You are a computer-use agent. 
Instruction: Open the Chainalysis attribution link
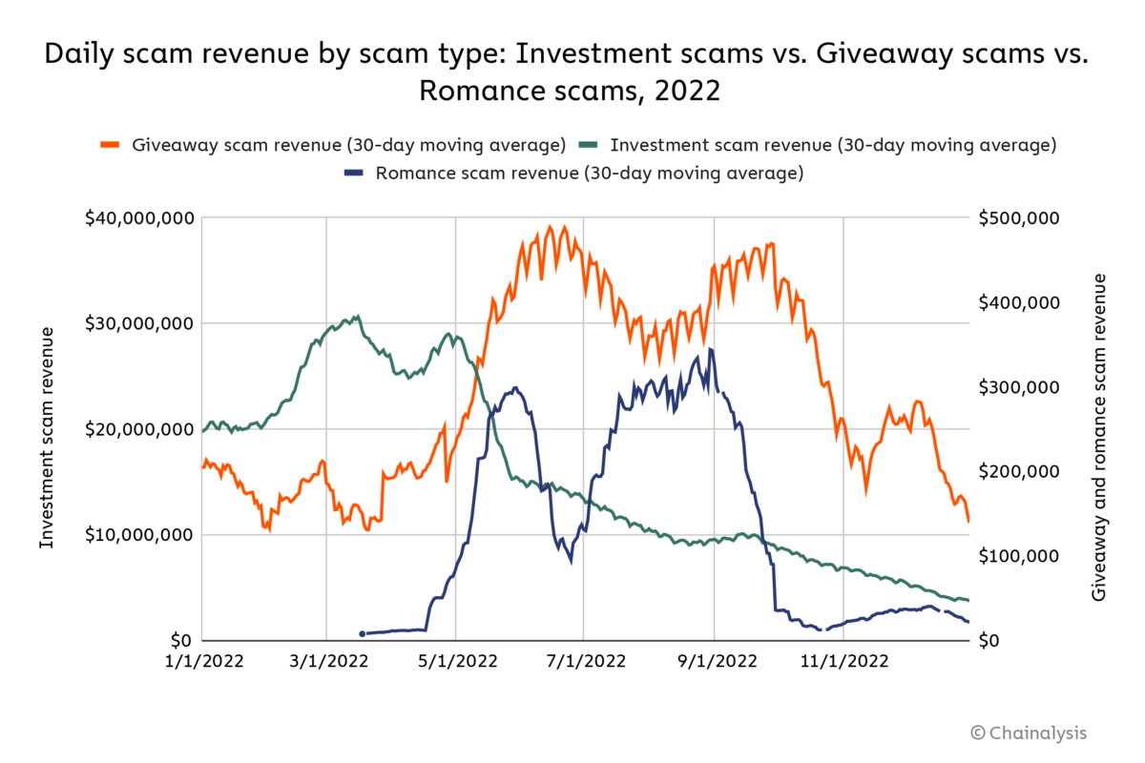coord(1030,732)
